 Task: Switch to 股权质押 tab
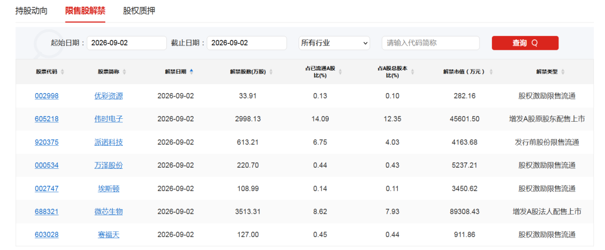[x=139, y=11]
